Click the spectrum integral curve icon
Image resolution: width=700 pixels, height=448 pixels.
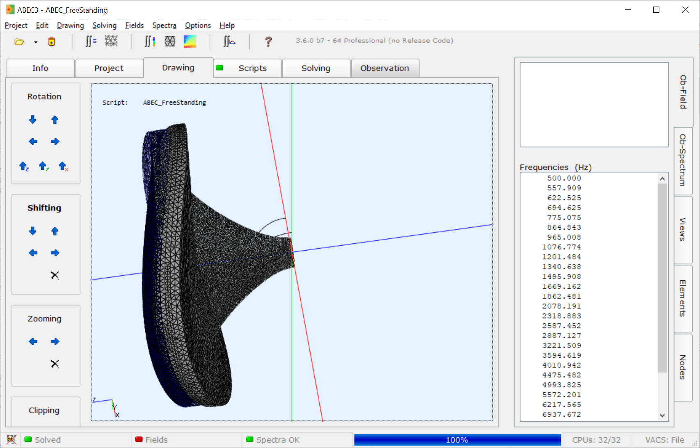click(x=229, y=41)
